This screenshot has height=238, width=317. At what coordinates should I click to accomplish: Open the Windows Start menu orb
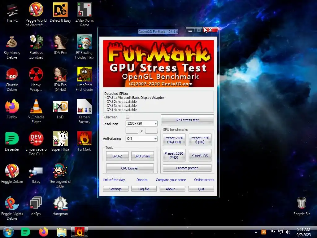coord(8,232)
